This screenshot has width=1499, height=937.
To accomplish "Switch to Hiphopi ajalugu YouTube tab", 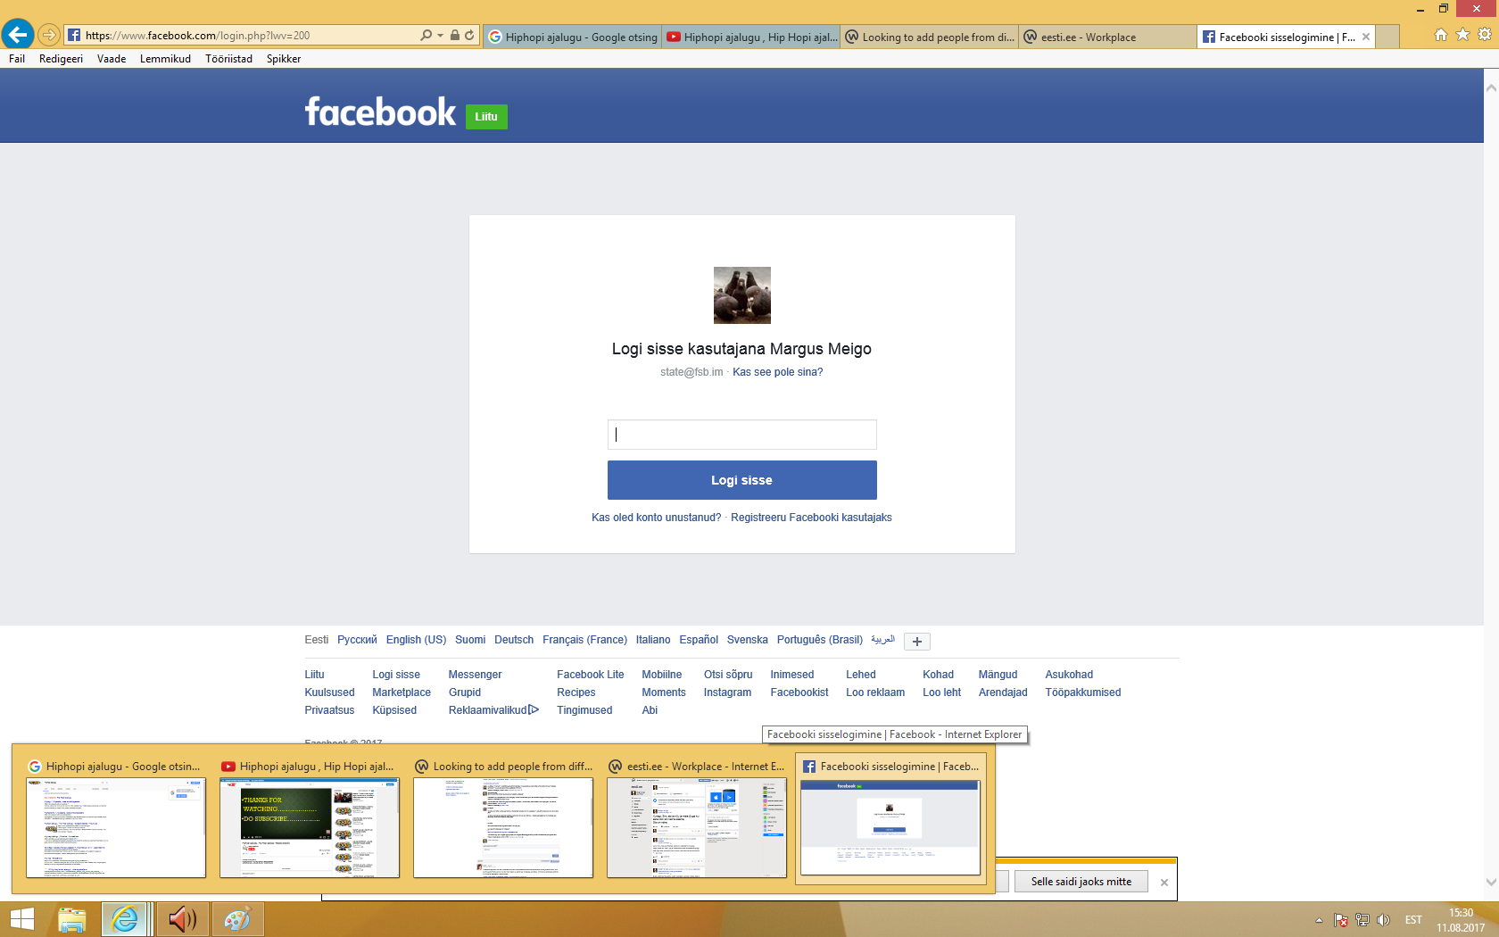I will 751,37.
